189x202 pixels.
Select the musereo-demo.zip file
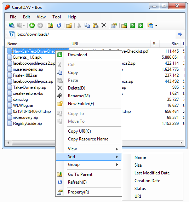(x=28, y=69)
